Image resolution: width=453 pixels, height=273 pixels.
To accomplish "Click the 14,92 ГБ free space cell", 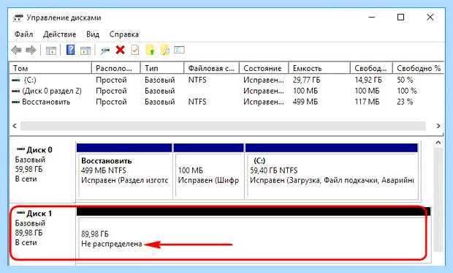I will point(368,80).
